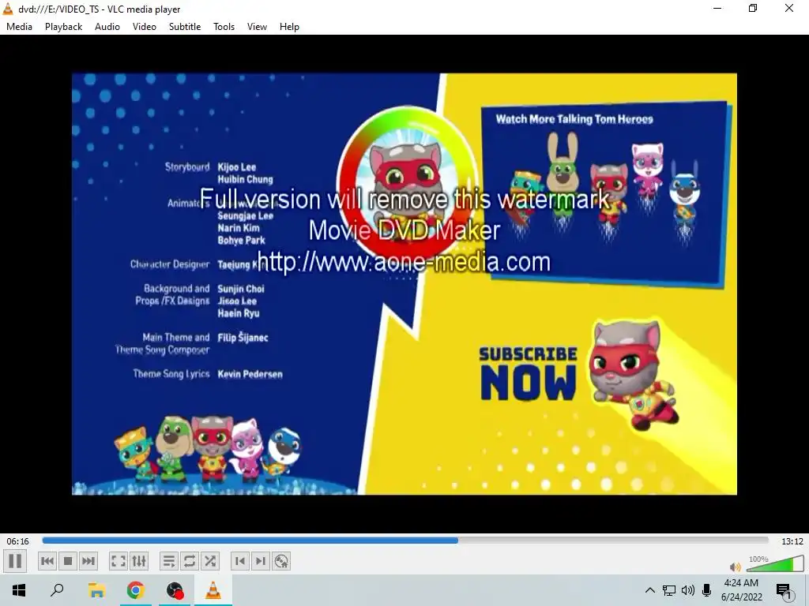
Task: Toggle loop mode button
Action: coord(190,561)
